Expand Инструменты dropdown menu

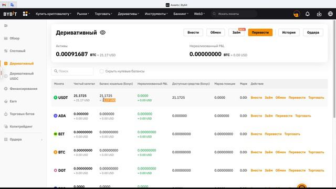coord(156,14)
